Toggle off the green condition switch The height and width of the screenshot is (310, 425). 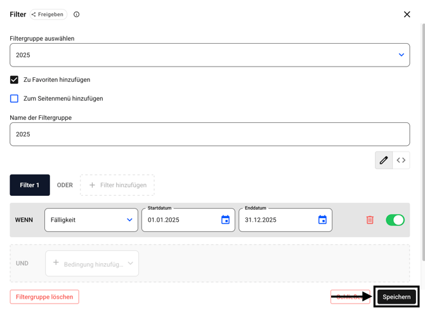(x=395, y=220)
